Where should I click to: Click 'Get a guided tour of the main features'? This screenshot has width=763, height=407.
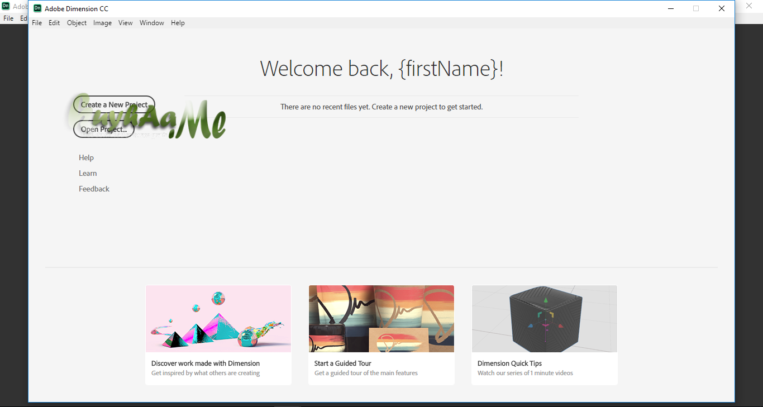pyautogui.click(x=366, y=373)
